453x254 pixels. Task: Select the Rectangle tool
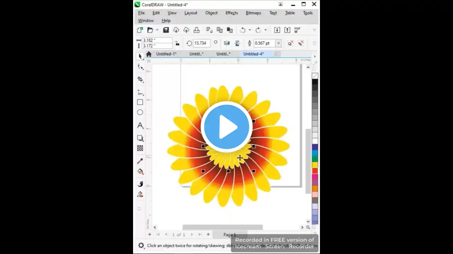coord(140,102)
